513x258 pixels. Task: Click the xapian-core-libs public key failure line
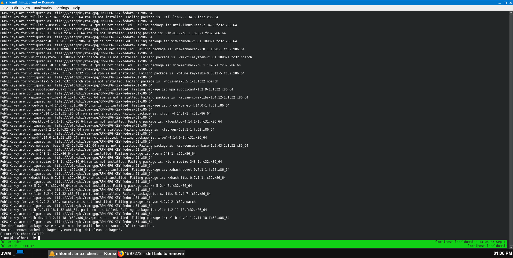(x=124, y=97)
